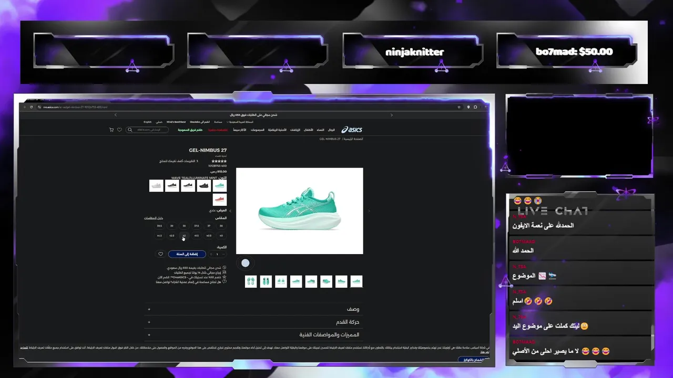Open the المجموعات collections menu
This screenshot has width=673, height=378.
click(x=258, y=130)
